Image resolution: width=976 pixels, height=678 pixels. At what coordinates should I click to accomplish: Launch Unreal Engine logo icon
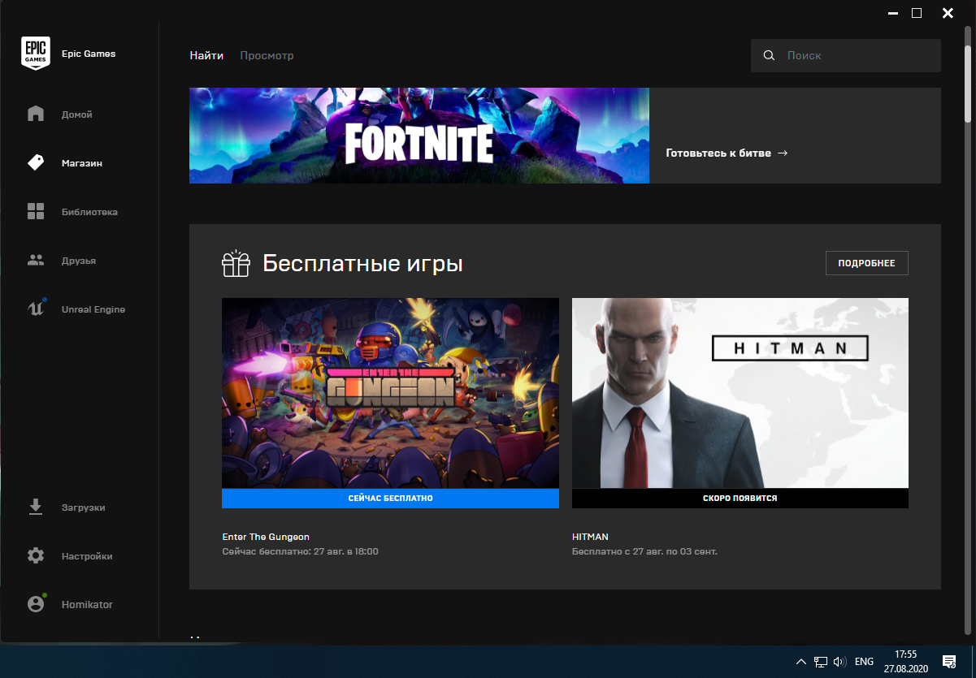click(x=36, y=309)
